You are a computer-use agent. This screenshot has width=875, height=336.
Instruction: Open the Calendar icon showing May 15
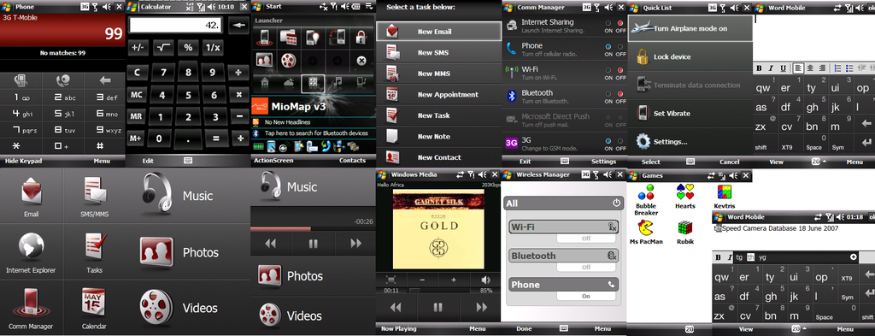[94, 308]
